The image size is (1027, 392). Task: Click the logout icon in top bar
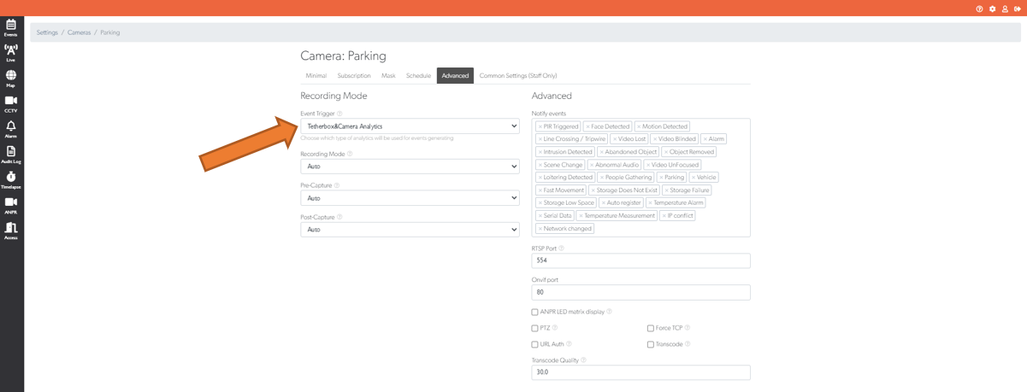click(x=1018, y=9)
